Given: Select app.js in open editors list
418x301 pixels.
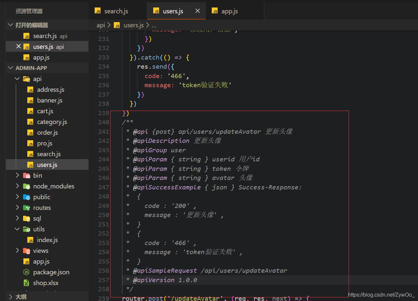Looking at the screenshot, I should (47, 57).
